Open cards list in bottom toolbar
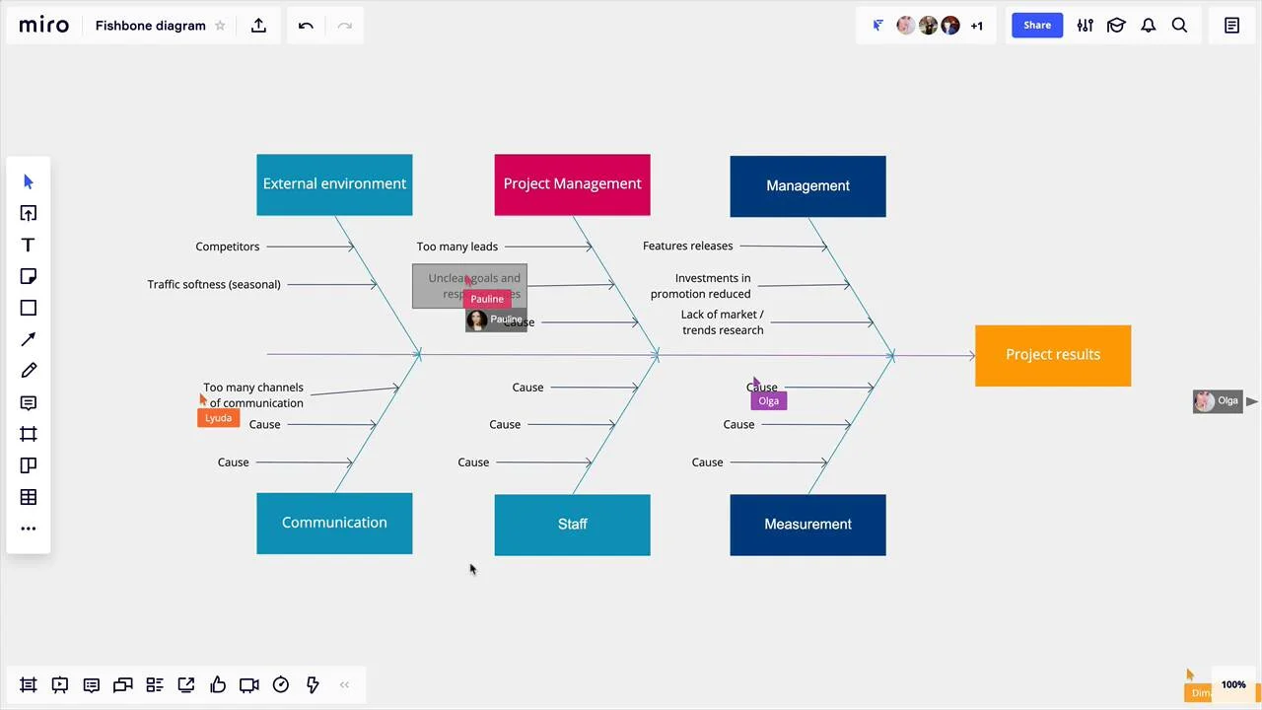1262x710 pixels. click(x=155, y=685)
